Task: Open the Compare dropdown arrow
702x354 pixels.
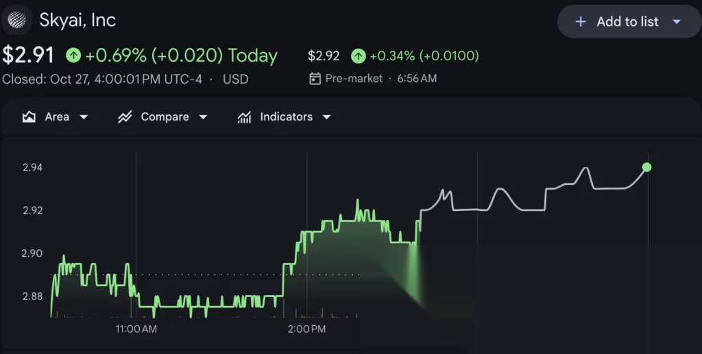Action: pos(203,117)
